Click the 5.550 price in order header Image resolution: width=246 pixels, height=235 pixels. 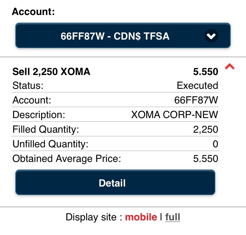coord(205,72)
